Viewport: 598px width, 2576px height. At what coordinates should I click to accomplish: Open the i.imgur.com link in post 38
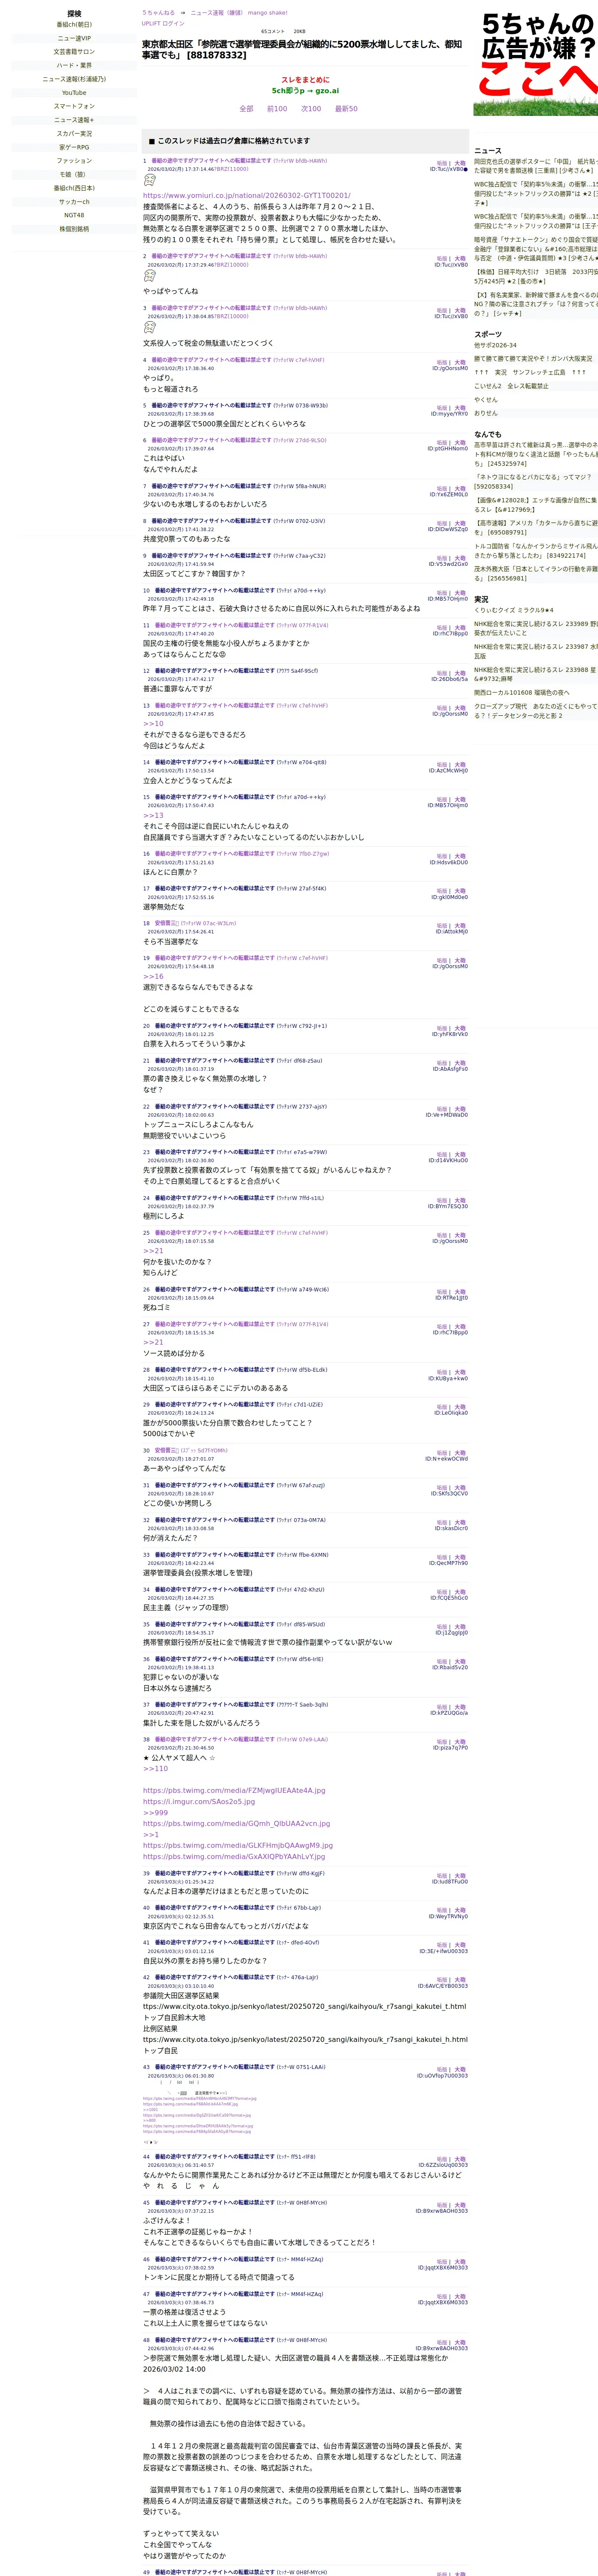click(x=199, y=1802)
